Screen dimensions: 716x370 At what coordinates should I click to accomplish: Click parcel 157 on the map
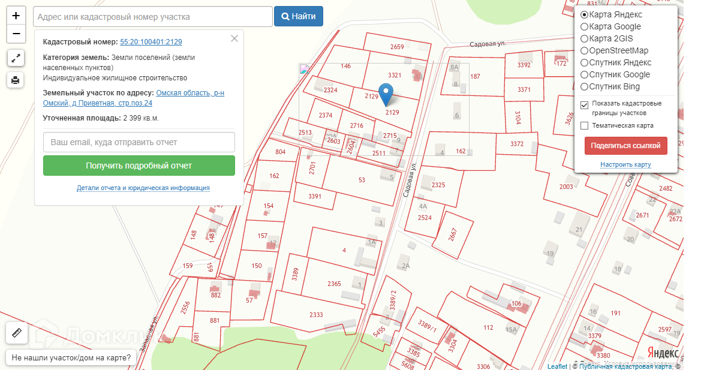262,236
